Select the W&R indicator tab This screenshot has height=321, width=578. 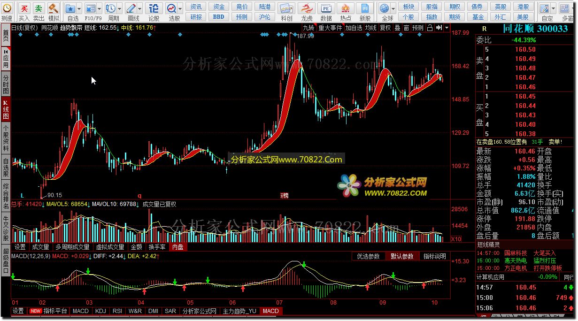point(135,311)
